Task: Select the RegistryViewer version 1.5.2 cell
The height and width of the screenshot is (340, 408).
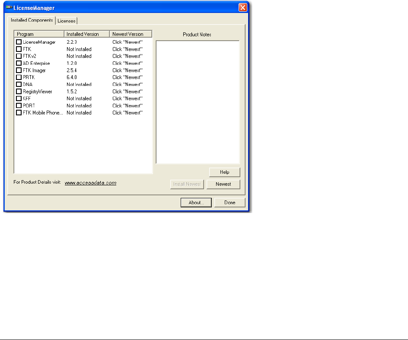Action: pyautogui.click(x=72, y=91)
